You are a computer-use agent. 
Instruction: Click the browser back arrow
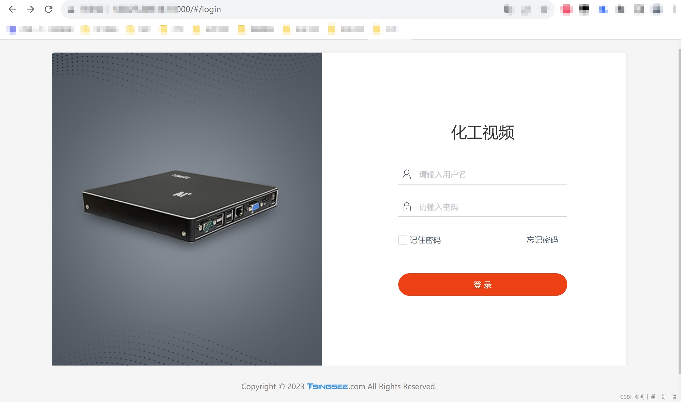click(12, 9)
